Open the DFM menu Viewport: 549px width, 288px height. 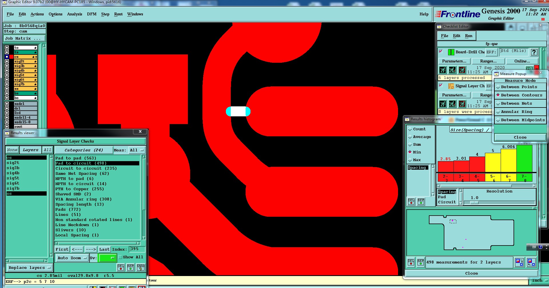pyautogui.click(x=91, y=14)
